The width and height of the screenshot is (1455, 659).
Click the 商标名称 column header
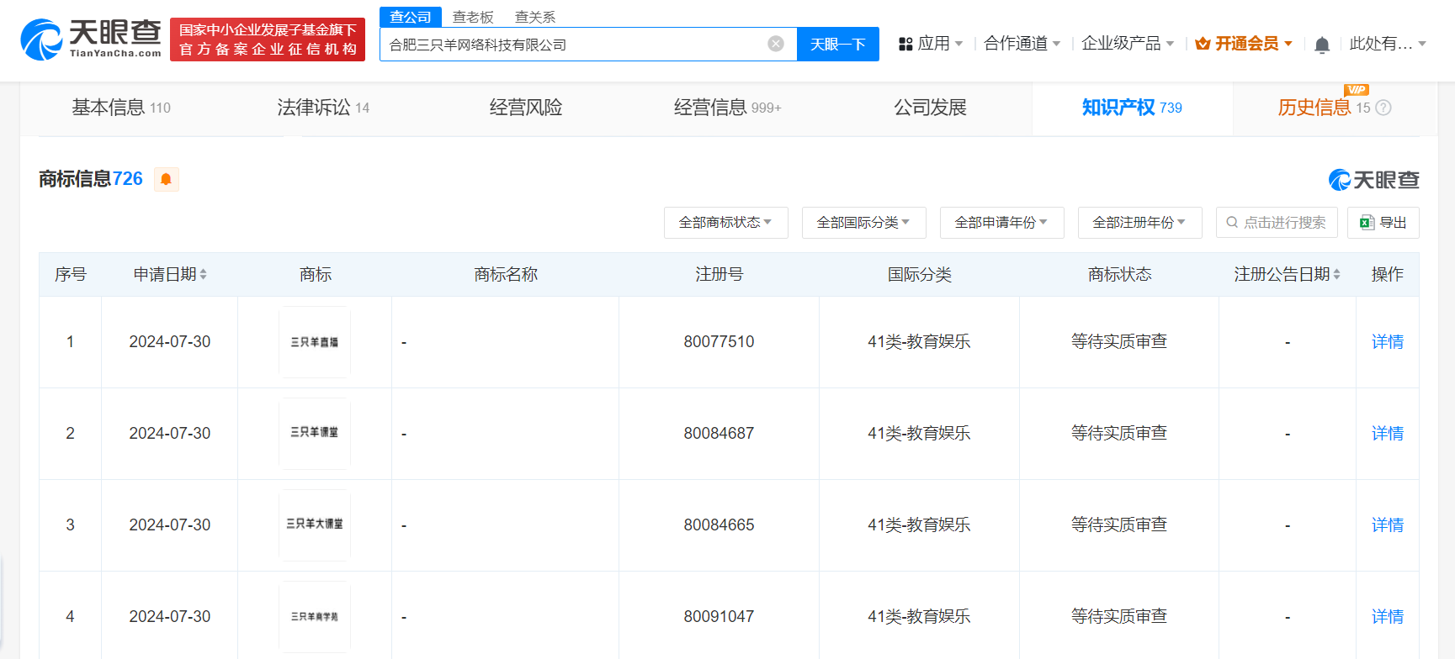(506, 275)
